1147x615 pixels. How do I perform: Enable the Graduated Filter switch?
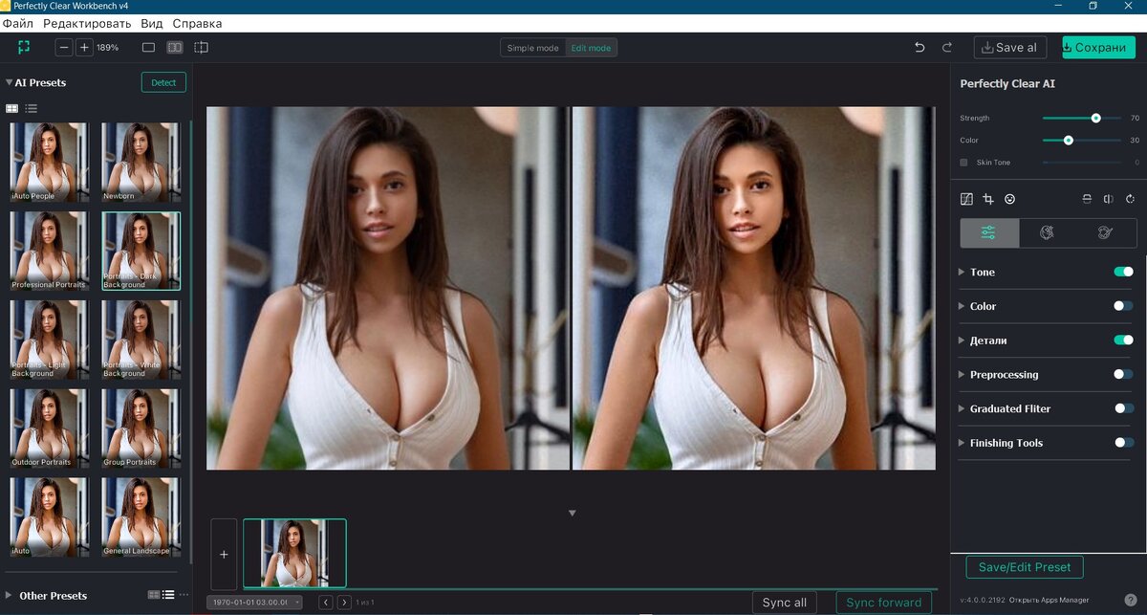1123,408
